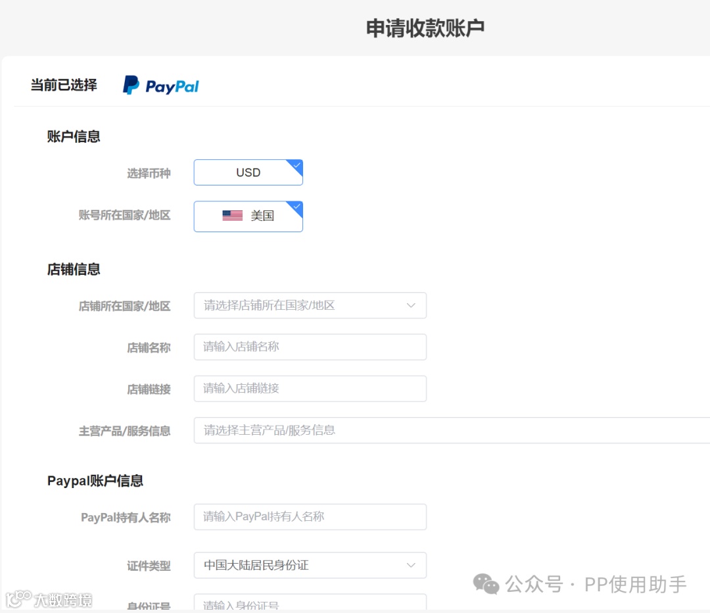The width and height of the screenshot is (710, 613).
Task: Click the 证件类型 field label
Action: tap(149, 566)
